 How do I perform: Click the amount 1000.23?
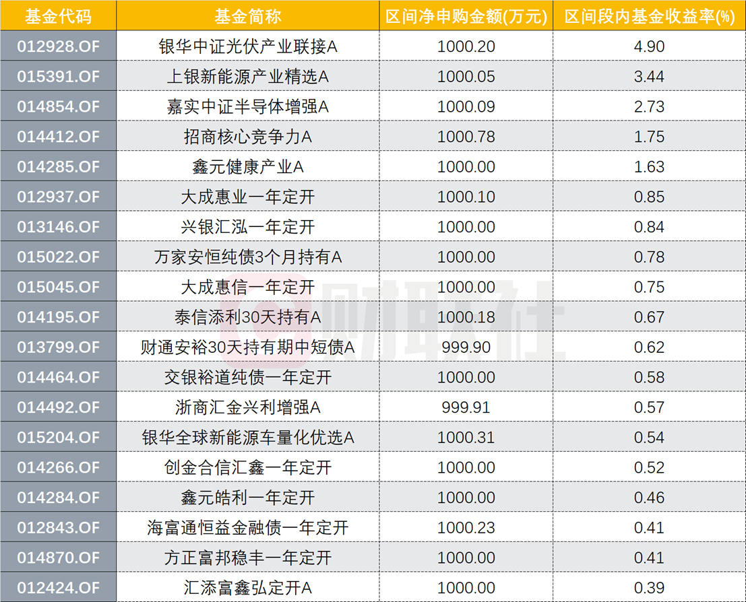tap(466, 528)
